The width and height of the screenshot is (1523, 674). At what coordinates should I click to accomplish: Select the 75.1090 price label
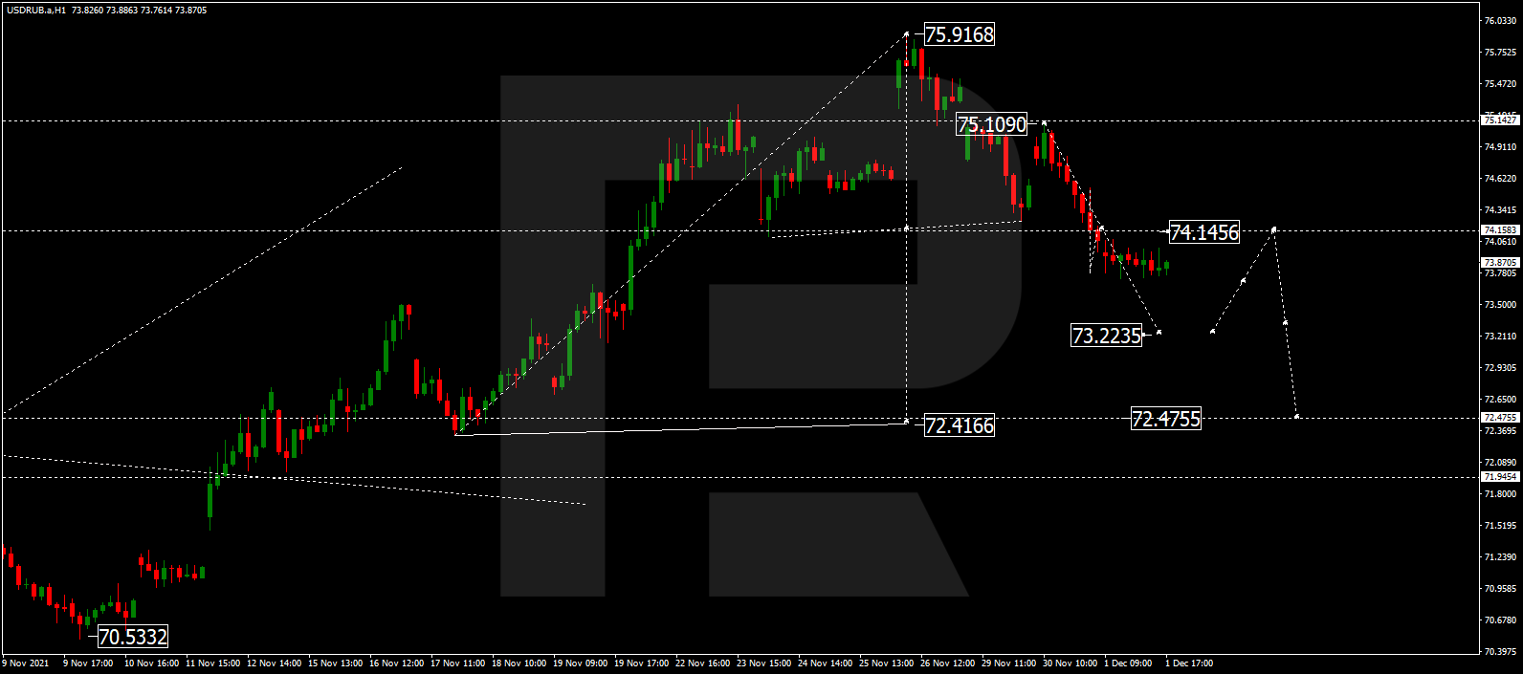coord(991,124)
